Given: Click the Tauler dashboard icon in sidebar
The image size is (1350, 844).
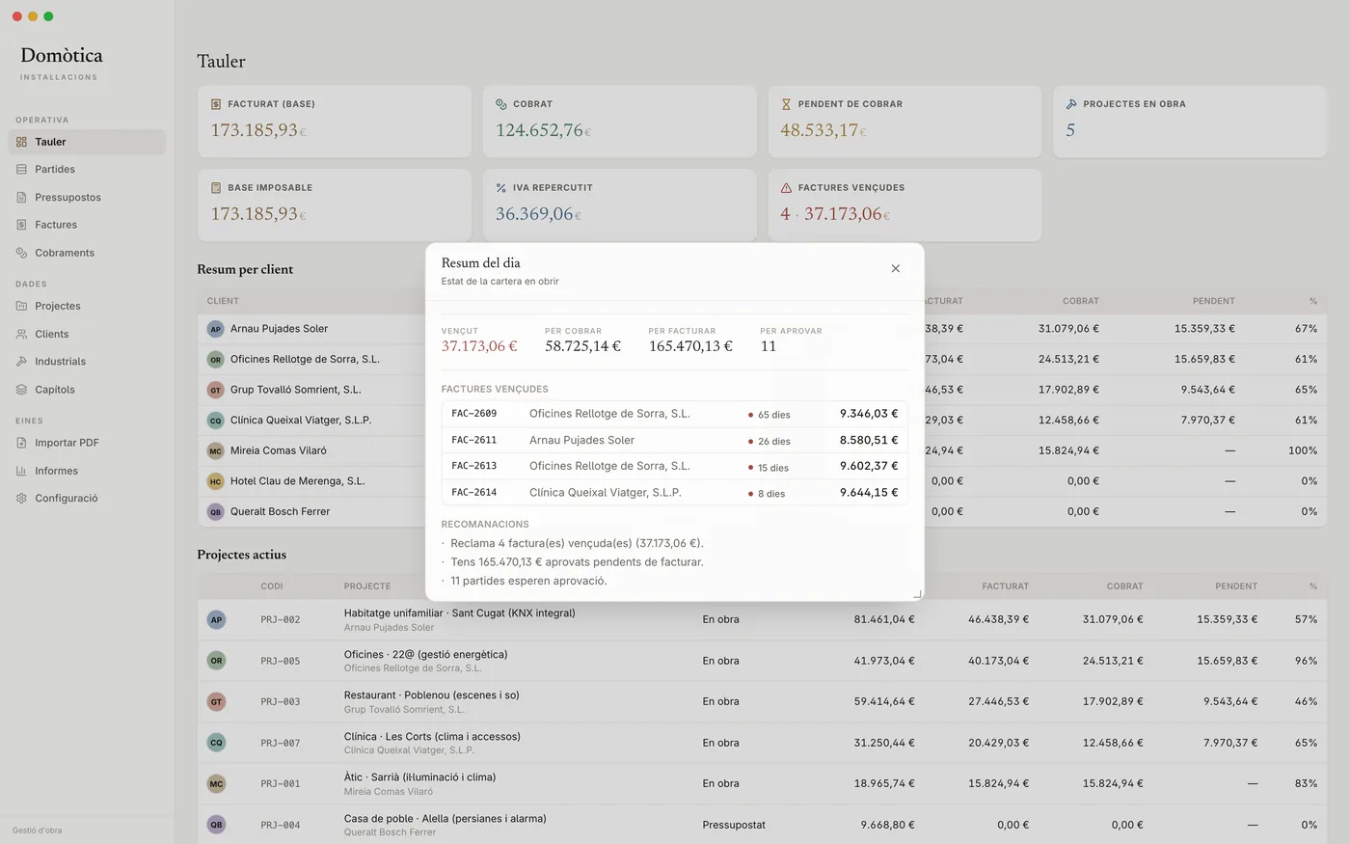Looking at the screenshot, I should tap(21, 142).
